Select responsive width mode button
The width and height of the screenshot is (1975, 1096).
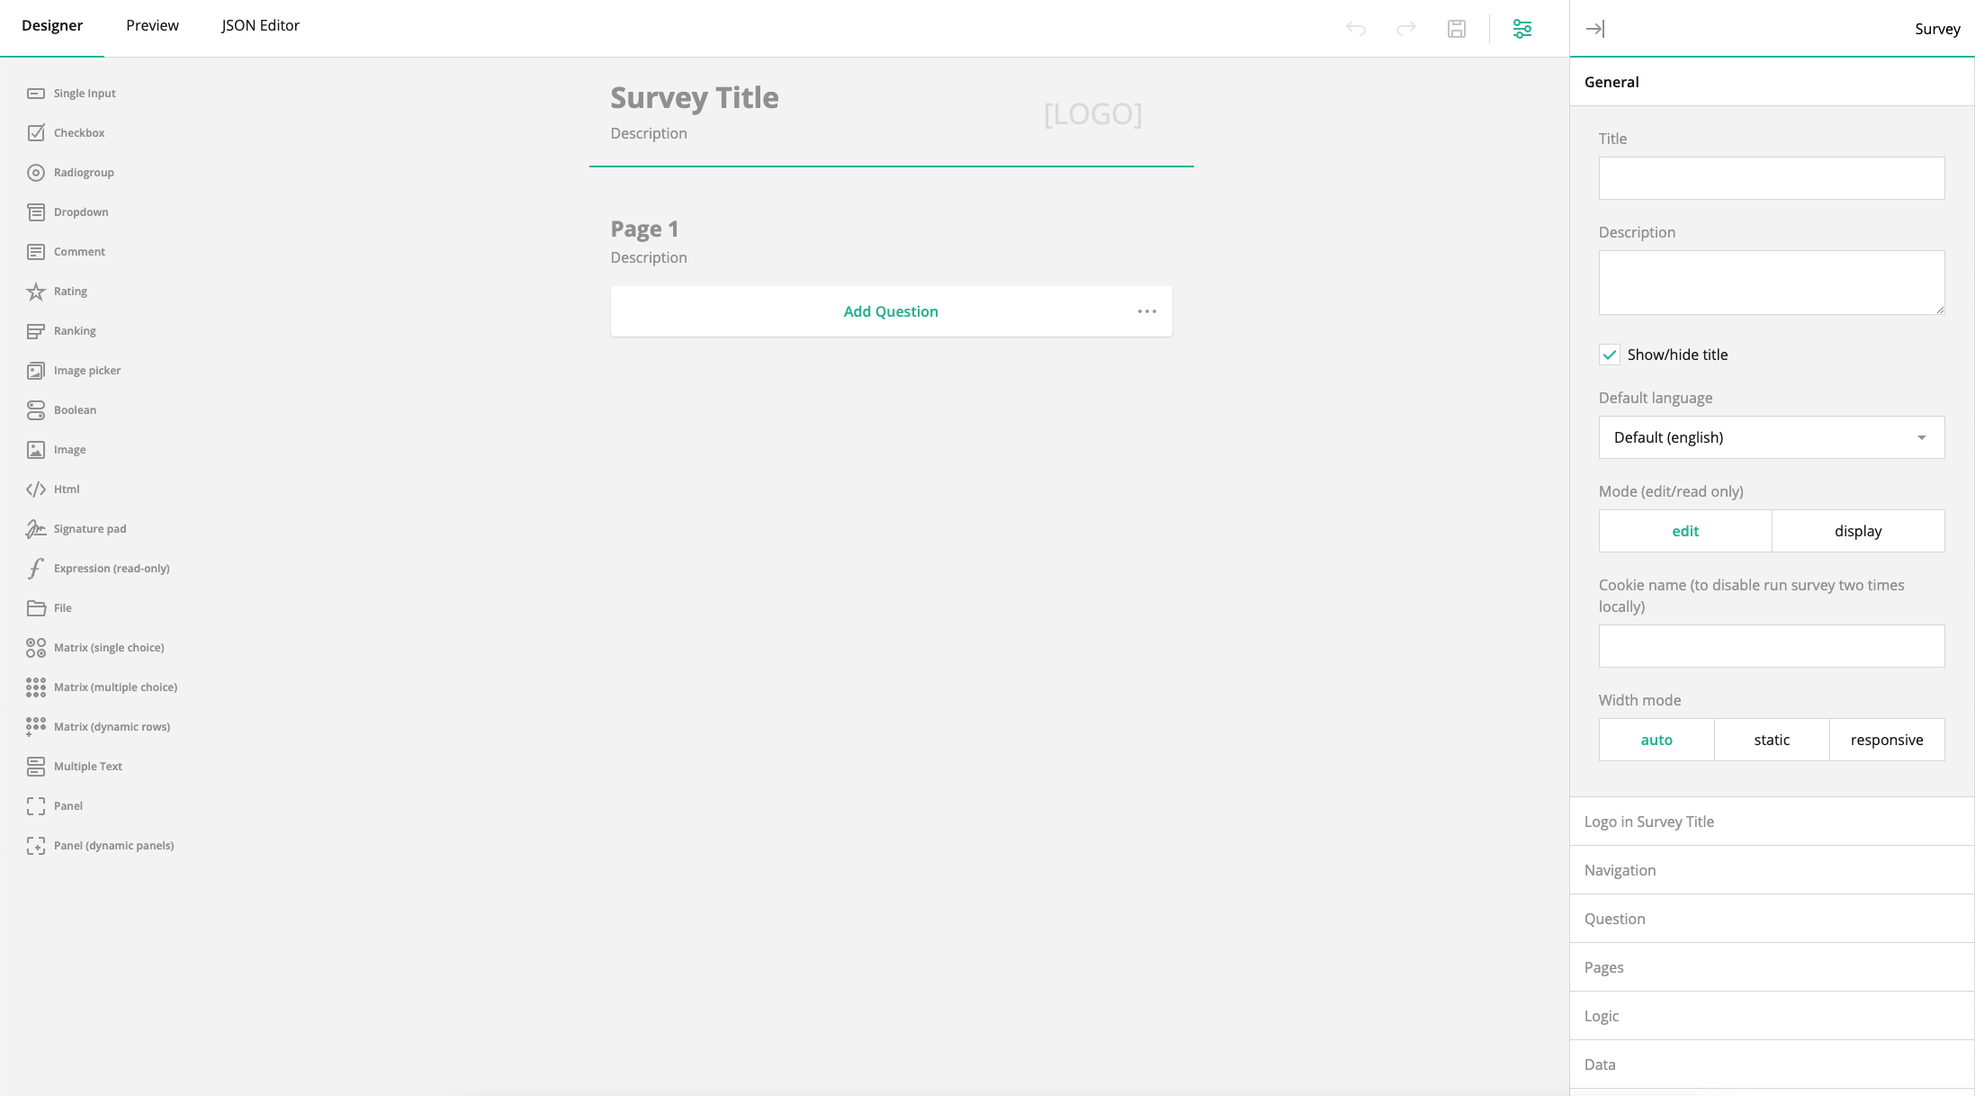coord(1886,740)
